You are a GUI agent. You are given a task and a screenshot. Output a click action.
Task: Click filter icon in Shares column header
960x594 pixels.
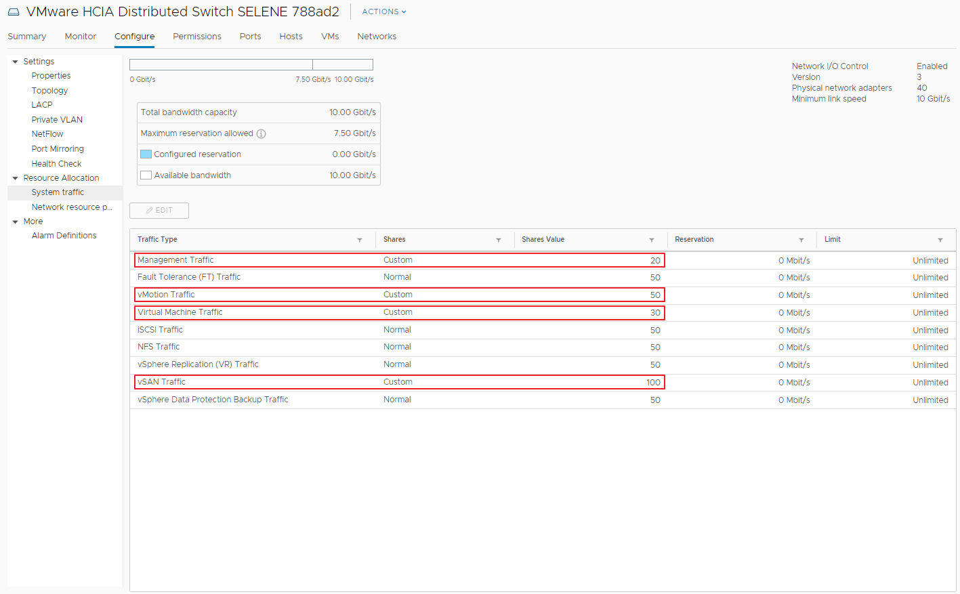click(x=499, y=240)
